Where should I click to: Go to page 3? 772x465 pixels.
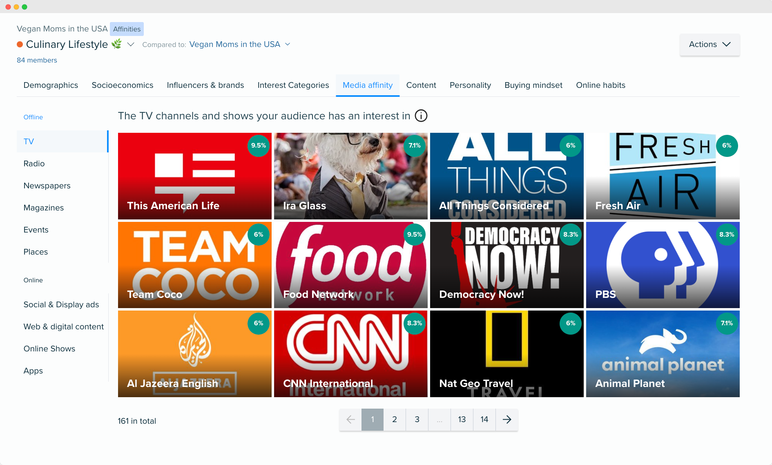(x=417, y=420)
